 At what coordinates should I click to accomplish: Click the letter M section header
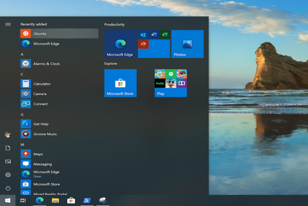click(22, 145)
